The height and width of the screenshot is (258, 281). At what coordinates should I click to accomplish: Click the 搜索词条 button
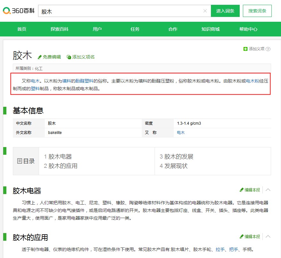coord(257,11)
